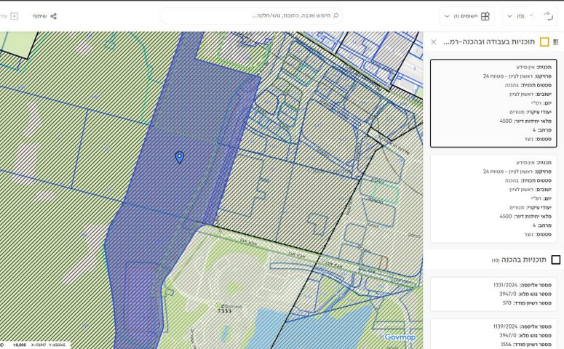Viewport: 564px width, 349px height.
Task: Toggle the orange layer checkbox in panel header
Action: tap(544, 42)
